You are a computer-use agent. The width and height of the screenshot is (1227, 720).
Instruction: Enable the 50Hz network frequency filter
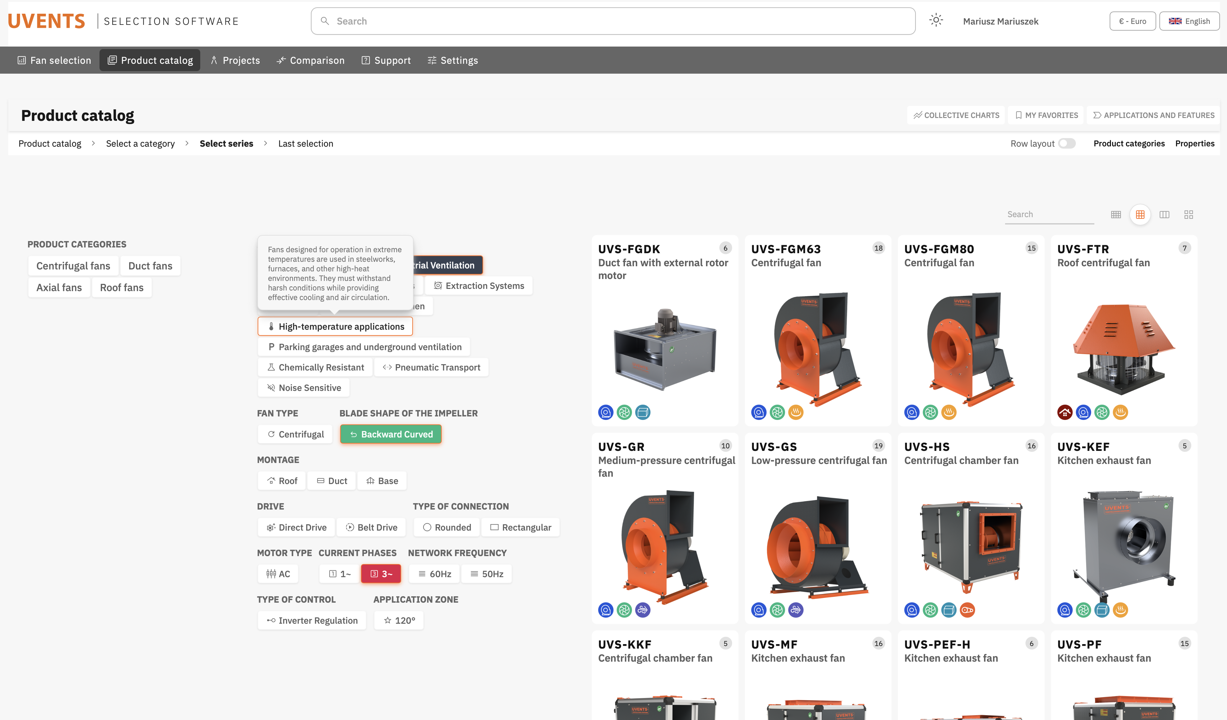pos(487,574)
